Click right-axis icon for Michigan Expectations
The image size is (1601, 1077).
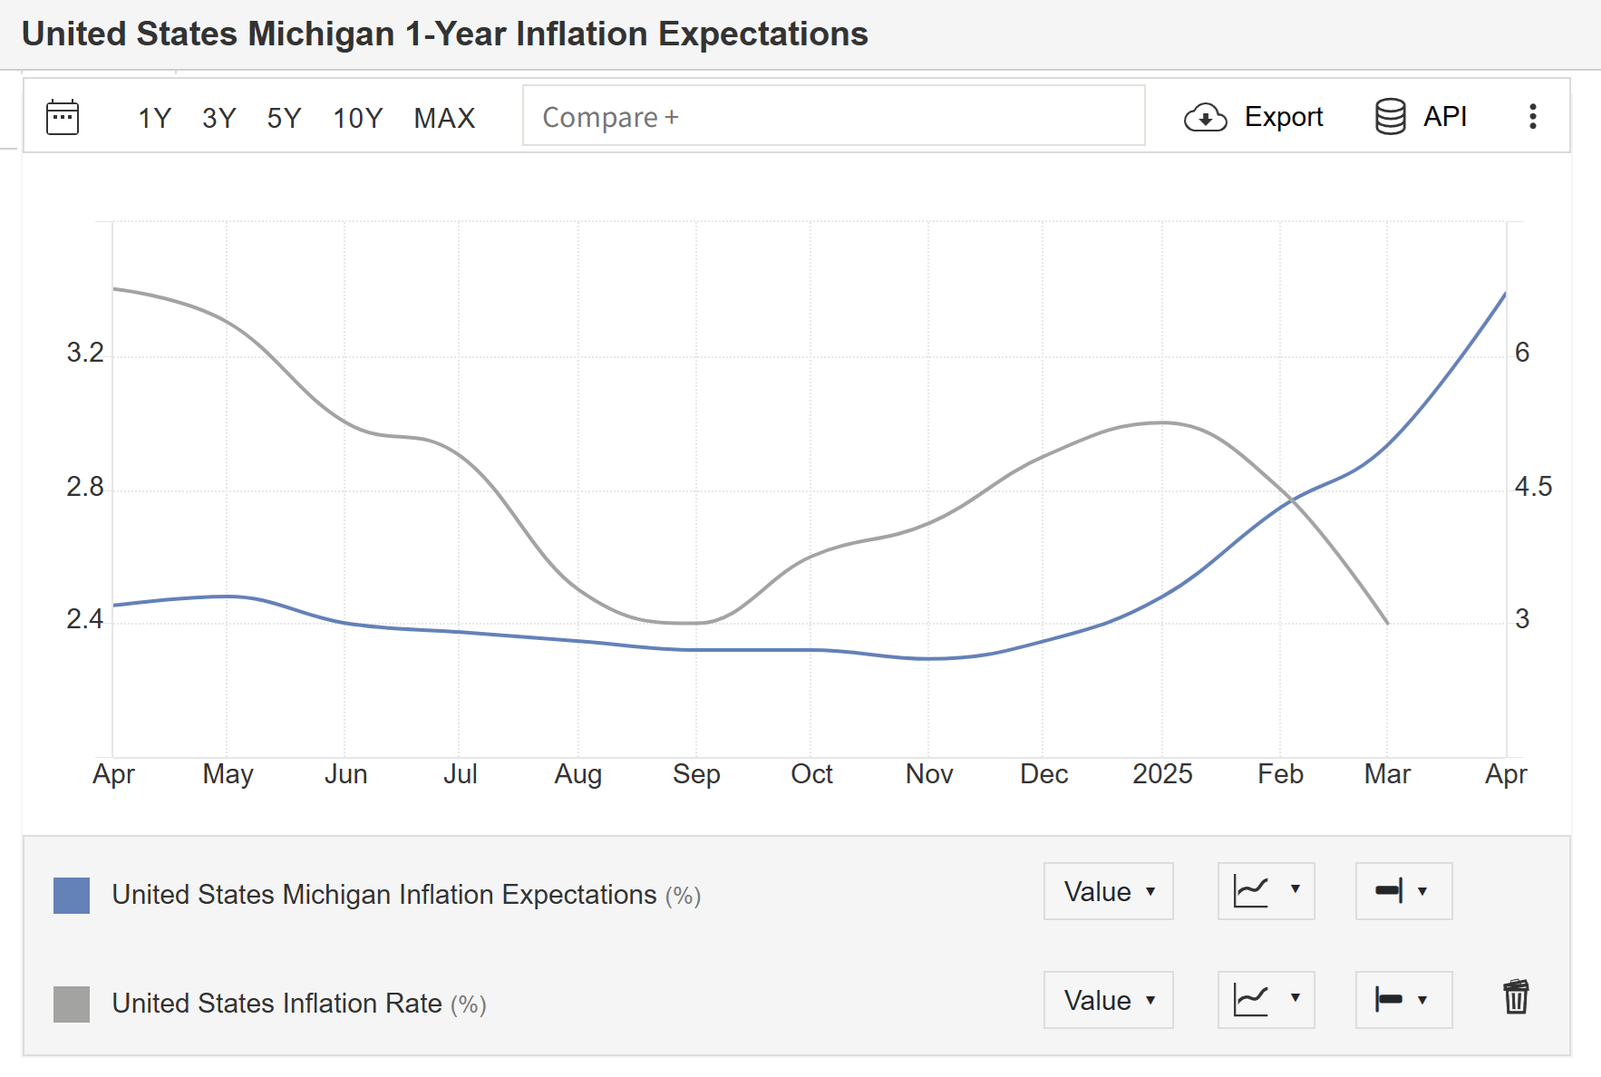(1389, 891)
